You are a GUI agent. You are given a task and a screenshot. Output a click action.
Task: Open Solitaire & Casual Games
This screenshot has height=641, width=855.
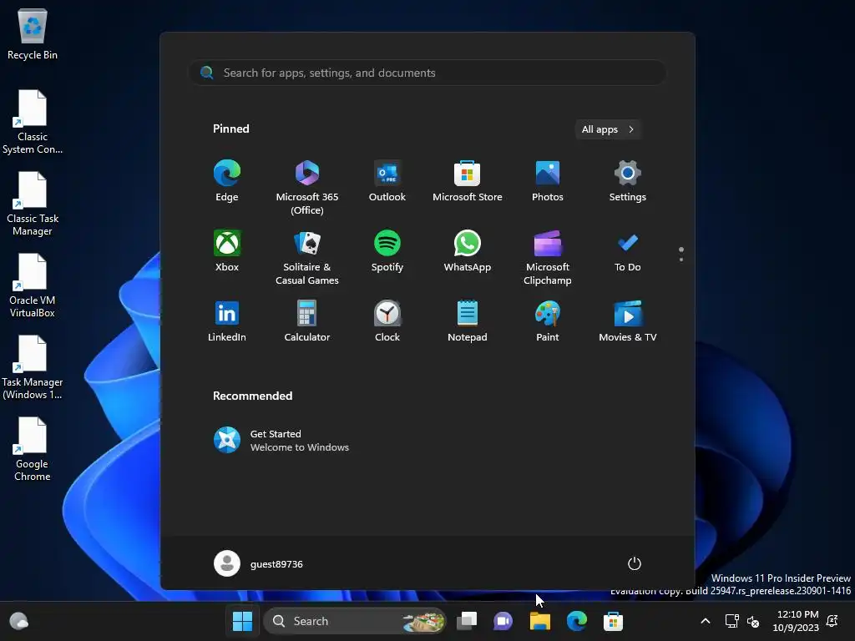click(307, 258)
